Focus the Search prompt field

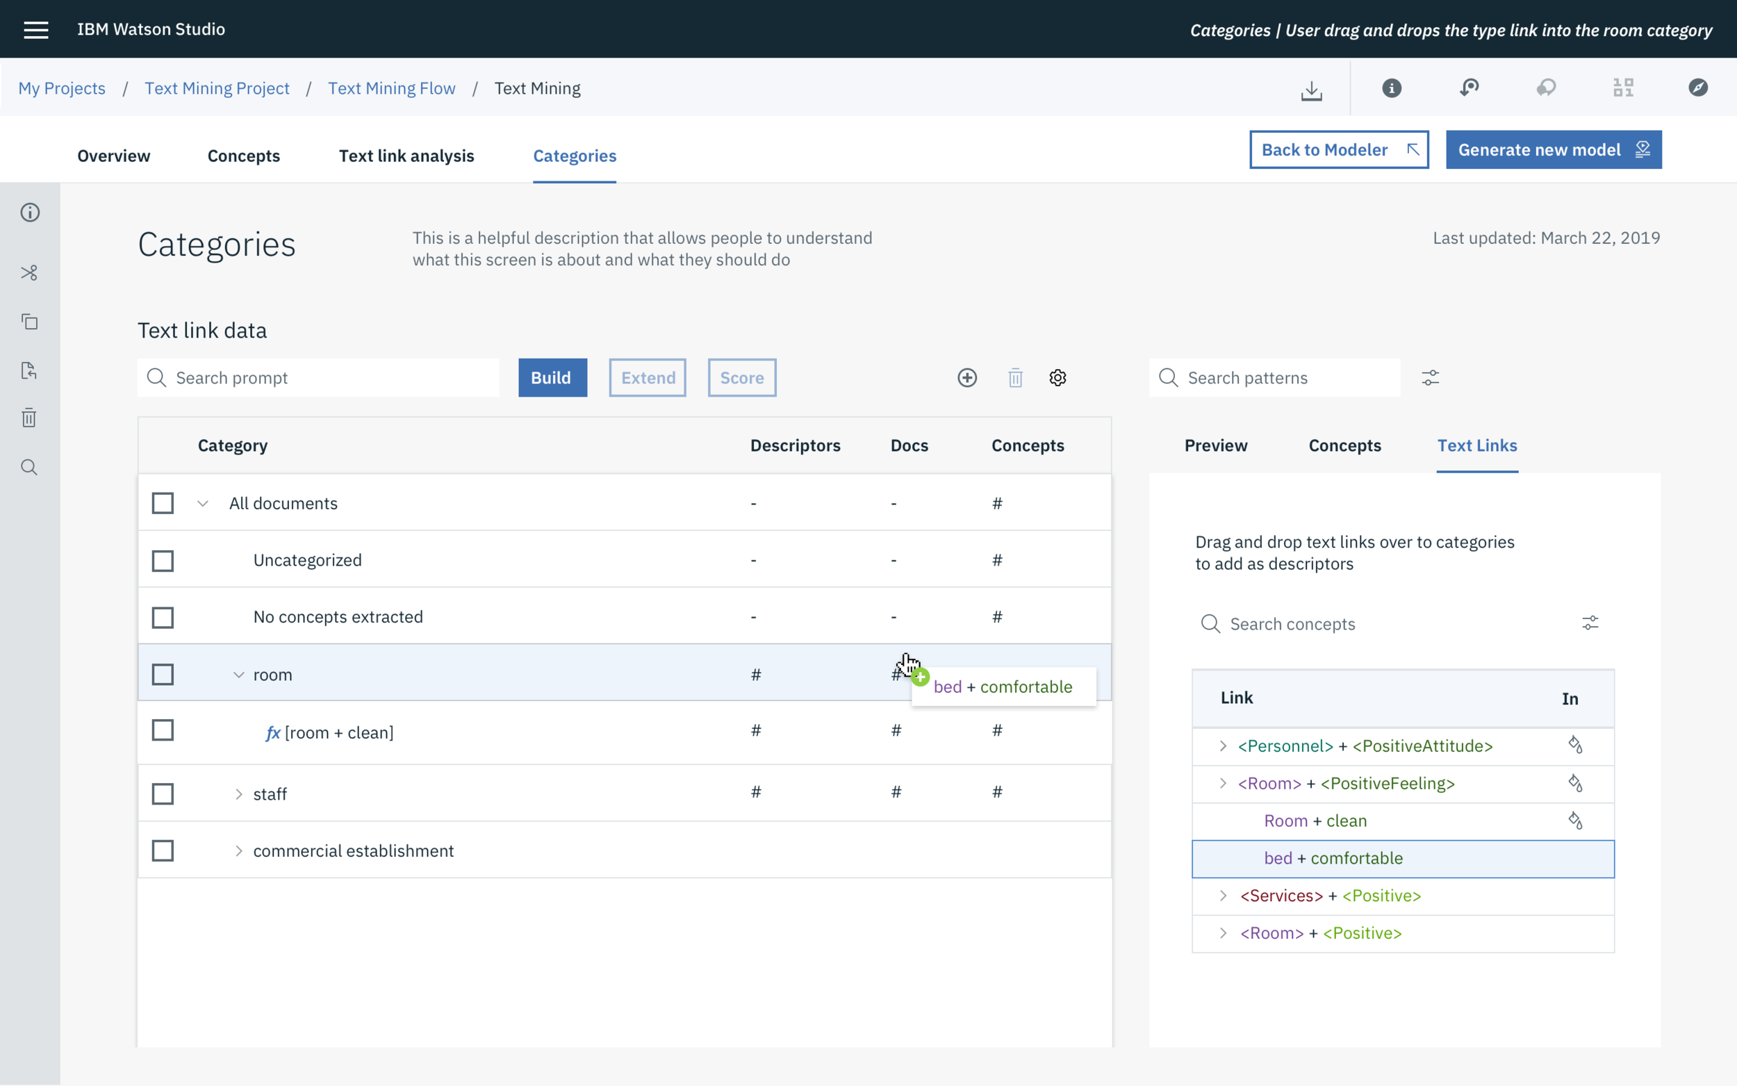(x=318, y=378)
